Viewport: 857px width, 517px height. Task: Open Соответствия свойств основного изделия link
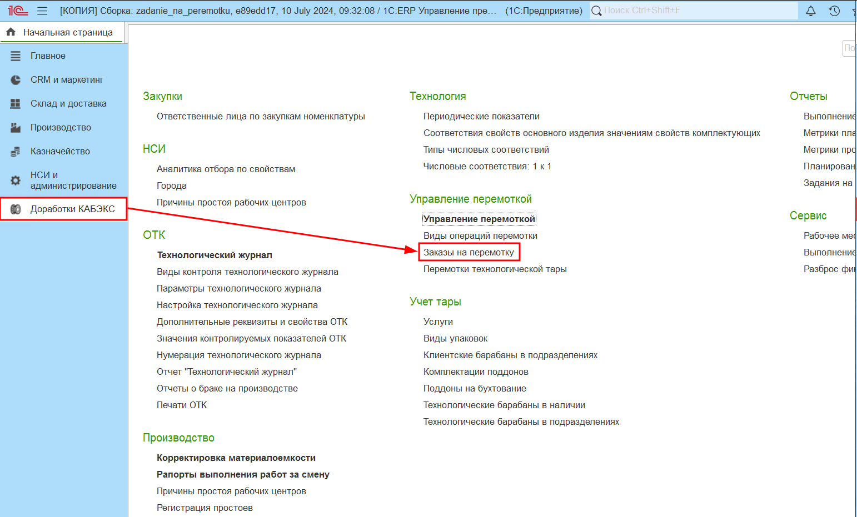592,133
